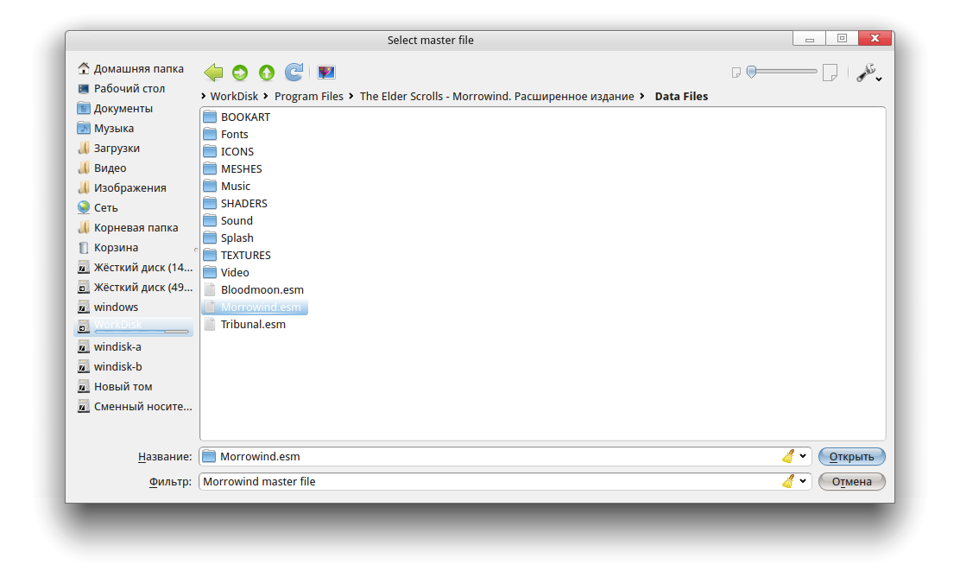Adjust the icon size slider handle

752,72
